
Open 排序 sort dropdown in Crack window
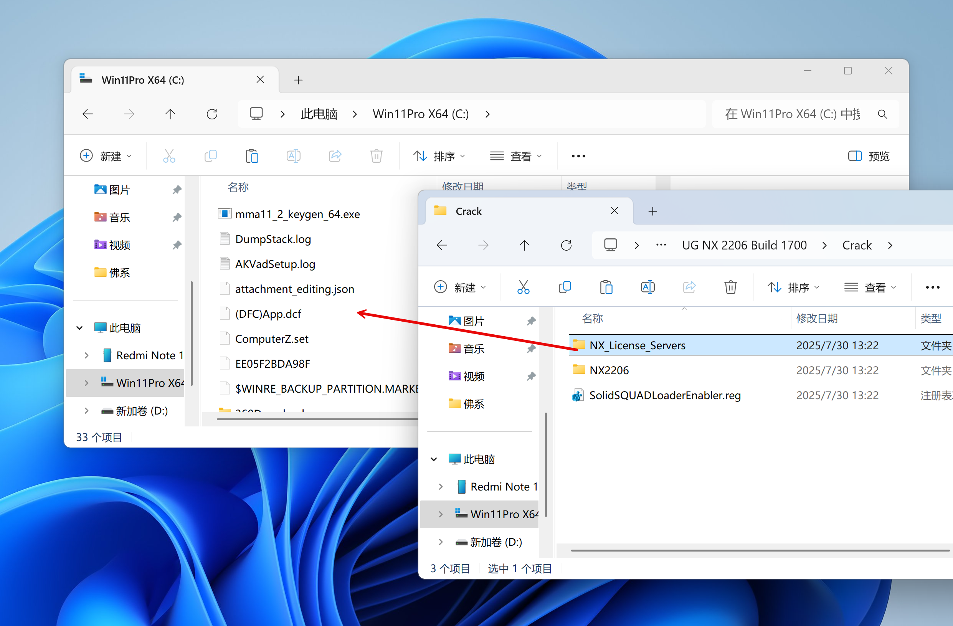[x=794, y=287]
